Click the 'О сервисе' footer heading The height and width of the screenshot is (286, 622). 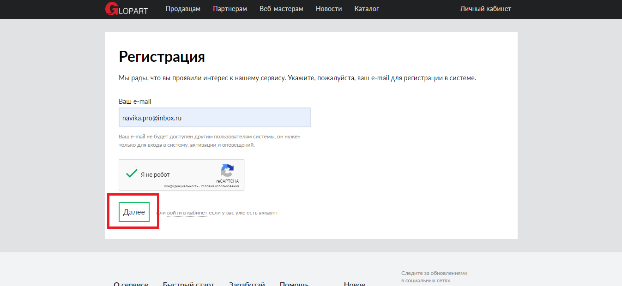(x=131, y=283)
